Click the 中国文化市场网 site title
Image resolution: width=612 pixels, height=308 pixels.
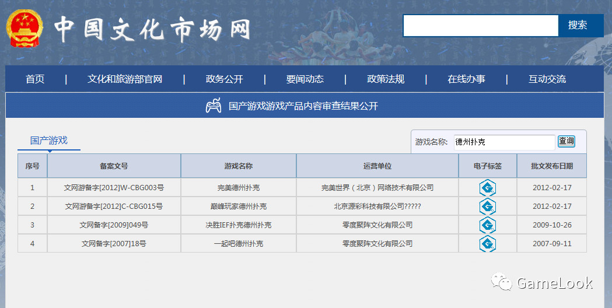coord(152,29)
